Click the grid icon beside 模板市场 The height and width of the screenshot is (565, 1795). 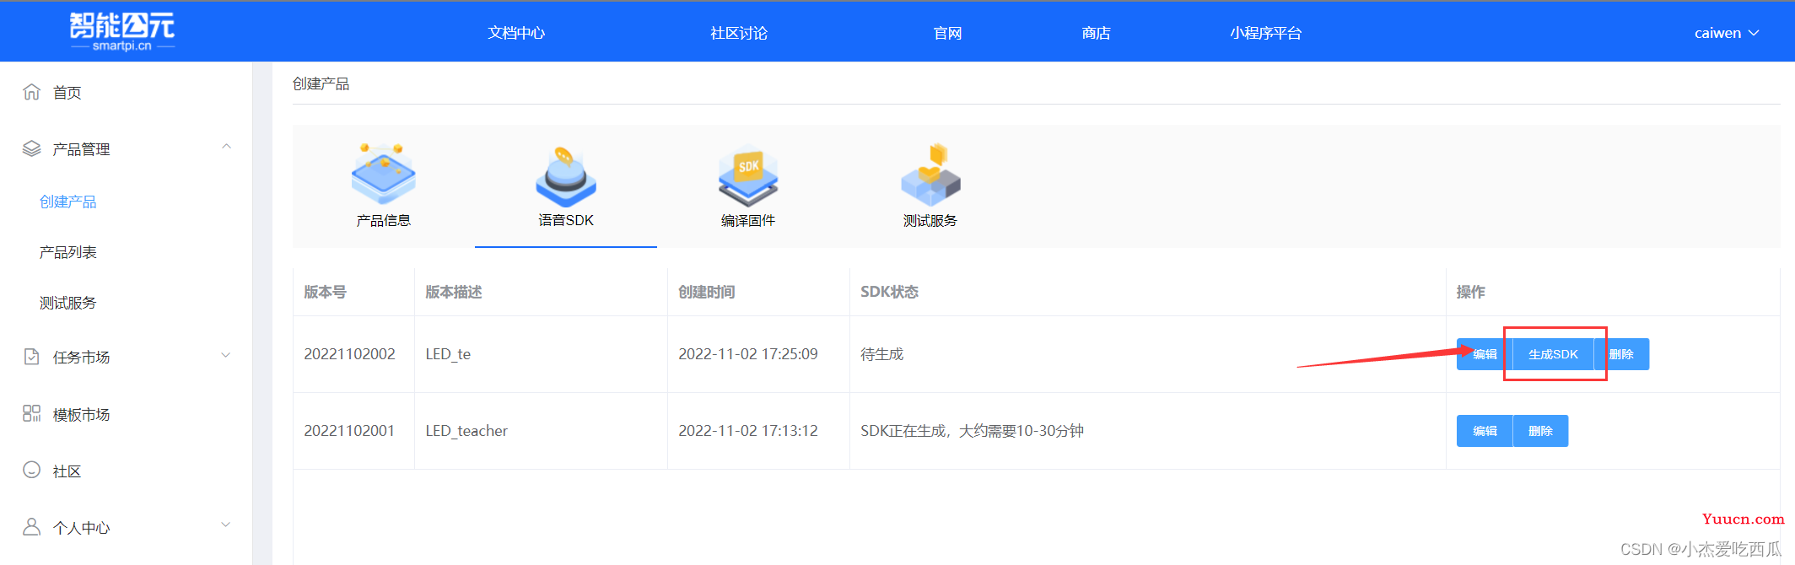[31, 413]
